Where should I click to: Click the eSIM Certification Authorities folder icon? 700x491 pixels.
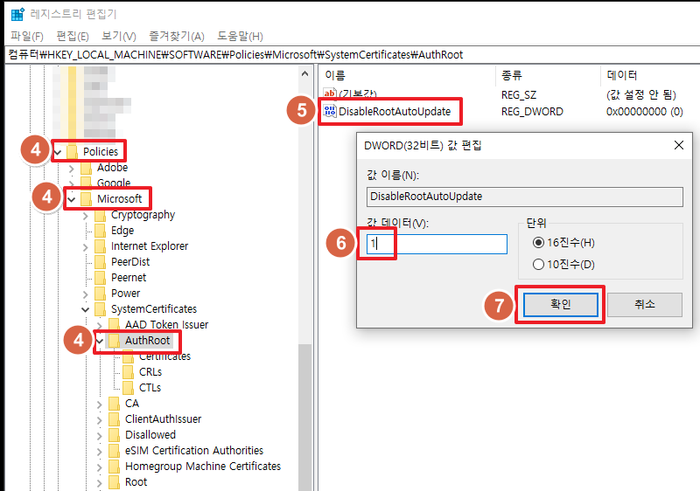(115, 451)
